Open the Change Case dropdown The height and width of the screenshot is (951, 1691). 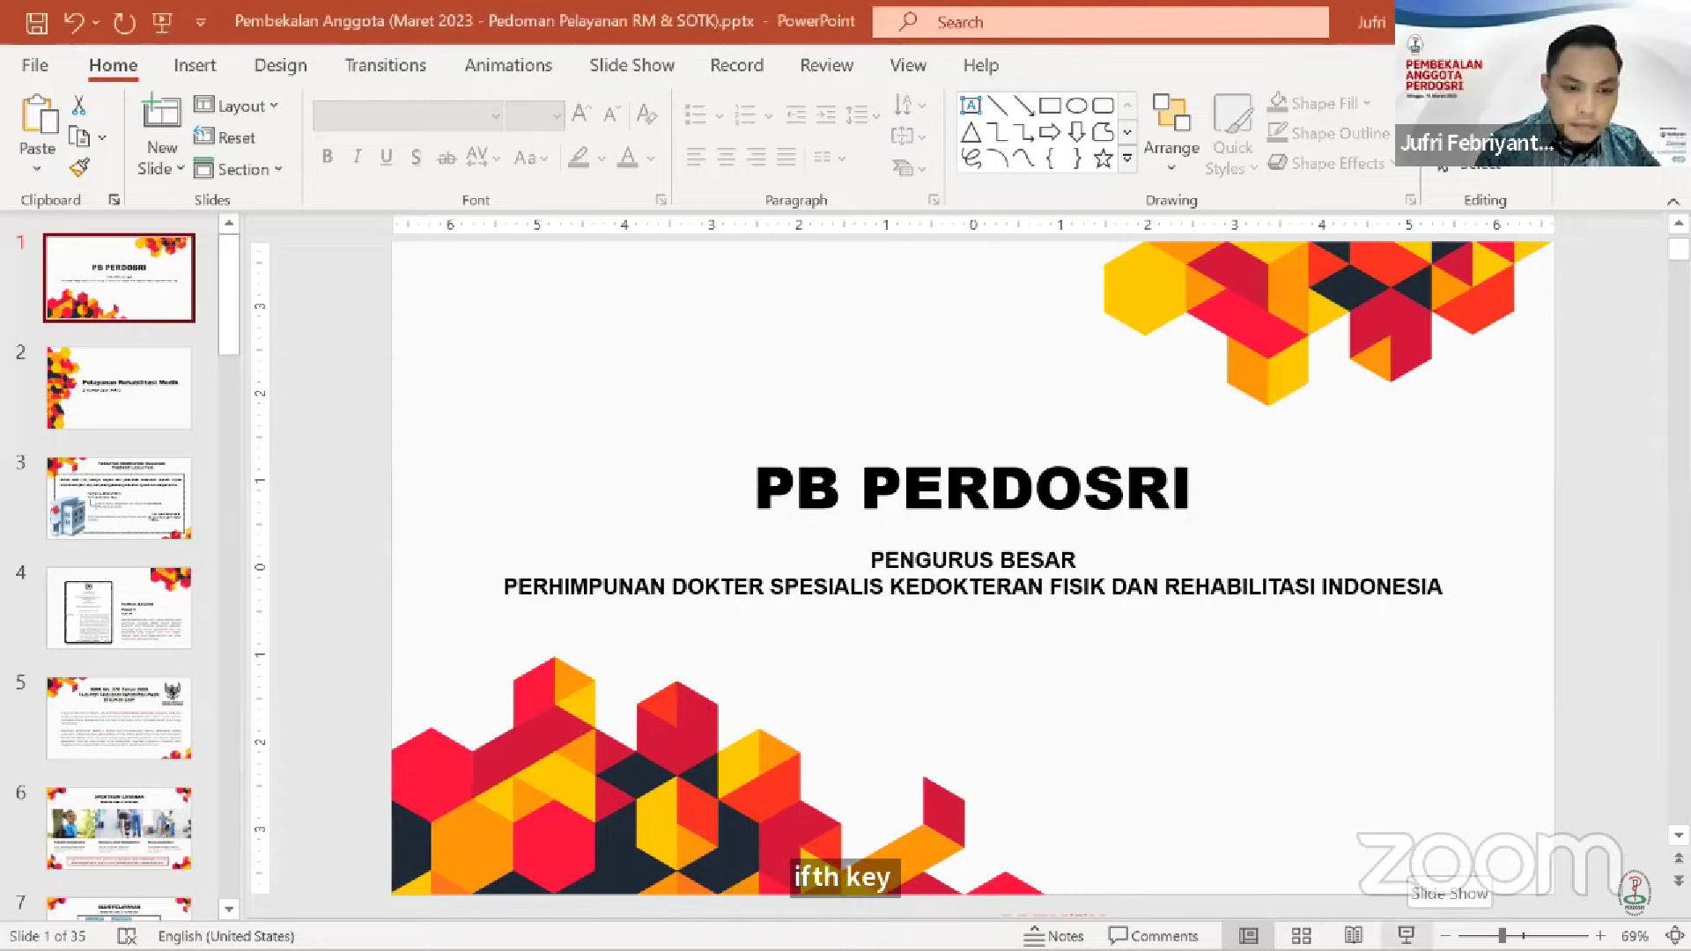tap(531, 158)
